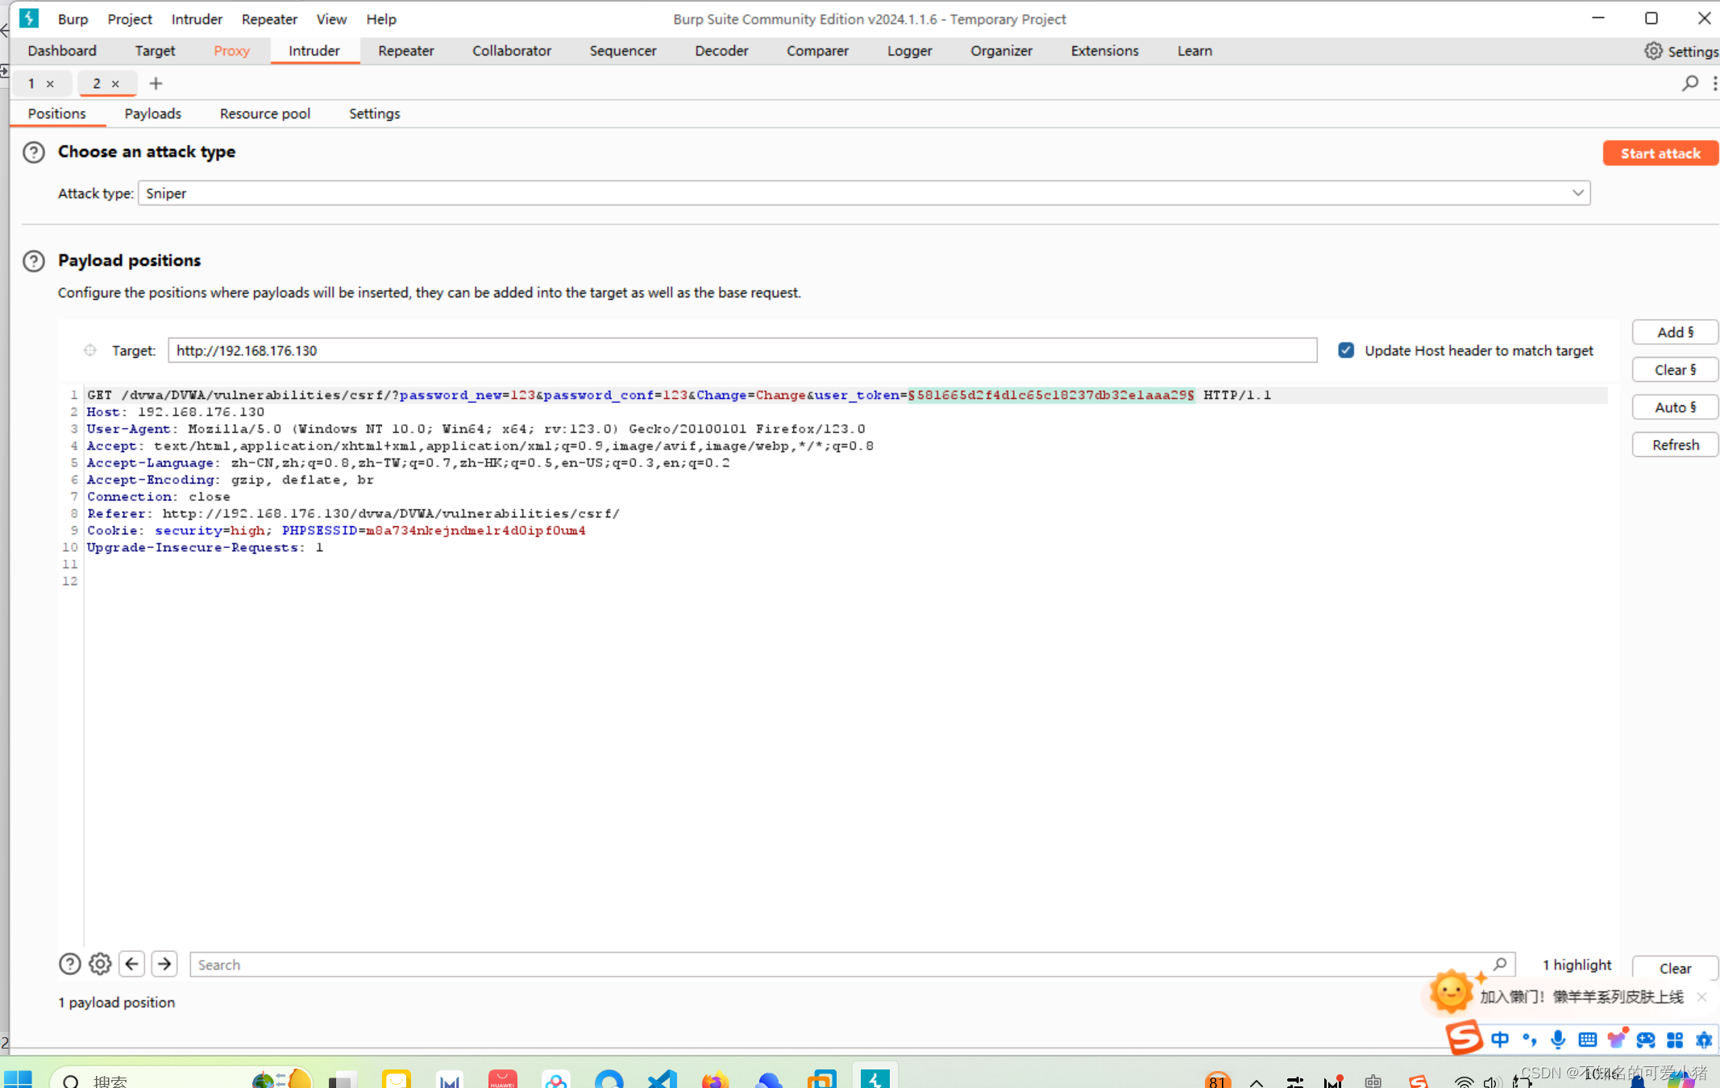Click the Auto payload positions button
Viewport: 1720px width, 1088px height.
[x=1675, y=406]
